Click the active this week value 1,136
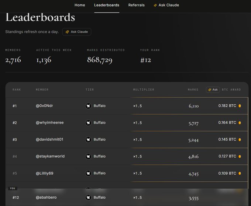 [x=44, y=60]
